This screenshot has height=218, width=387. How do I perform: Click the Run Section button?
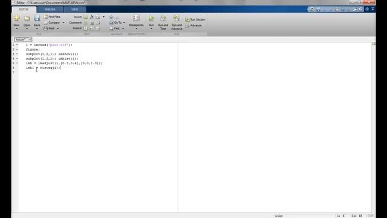[x=195, y=19]
